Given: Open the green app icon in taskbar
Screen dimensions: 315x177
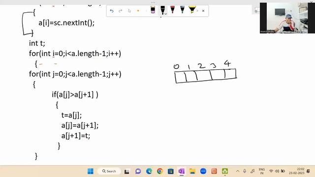Looking at the screenshot, I should pos(225,171).
